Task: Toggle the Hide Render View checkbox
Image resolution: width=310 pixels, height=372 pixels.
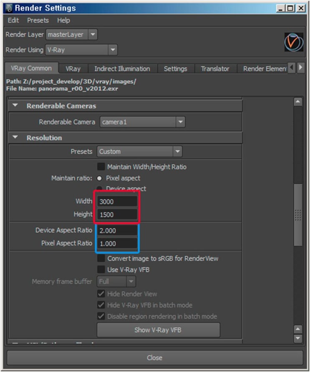Action: click(x=101, y=294)
